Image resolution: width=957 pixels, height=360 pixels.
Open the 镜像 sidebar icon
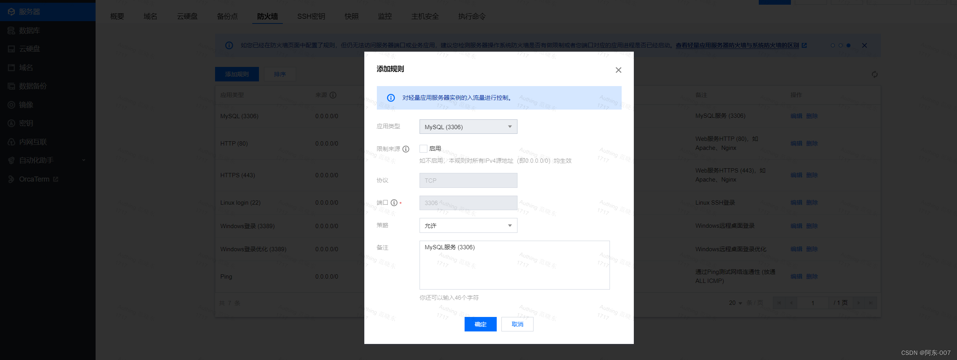click(11, 105)
